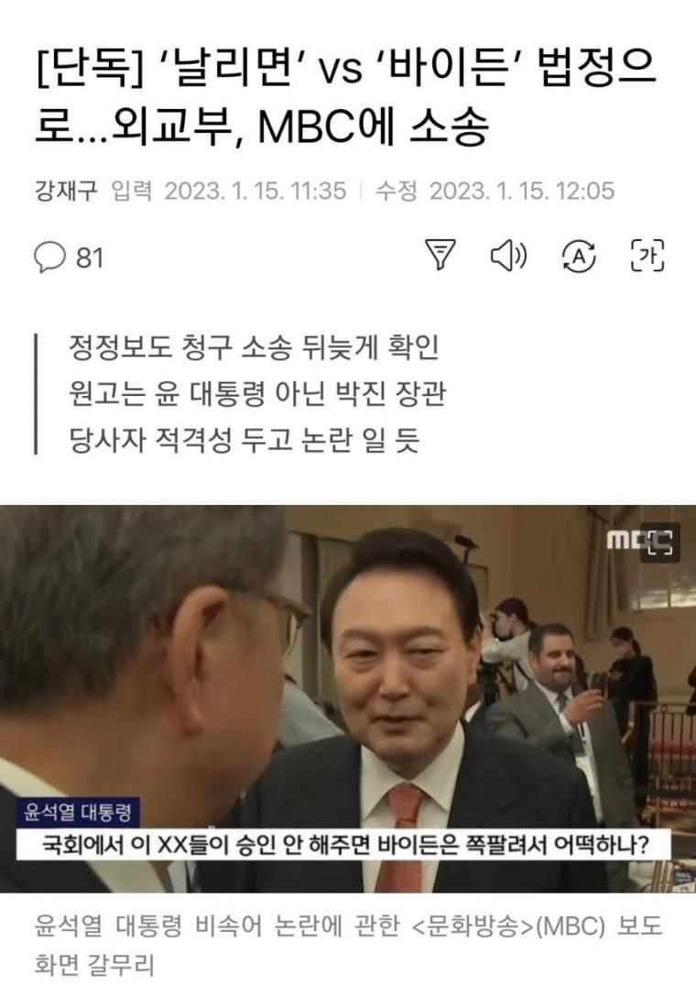Open the article summary funnel icon
This screenshot has width=696, height=986.
440,255
